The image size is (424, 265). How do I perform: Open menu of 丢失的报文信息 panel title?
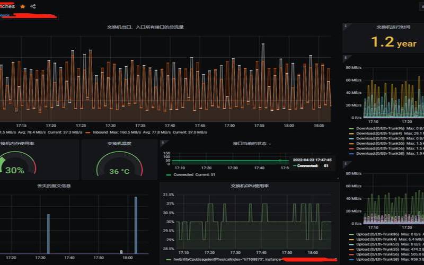[54, 186]
